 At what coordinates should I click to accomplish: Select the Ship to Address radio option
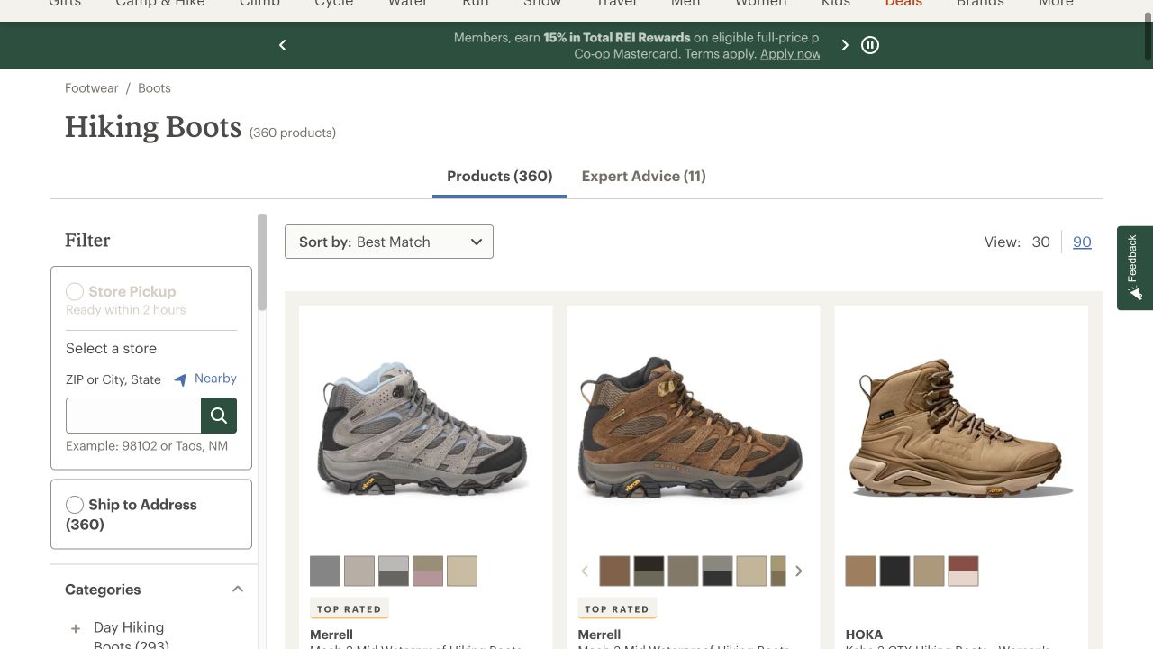coord(75,505)
